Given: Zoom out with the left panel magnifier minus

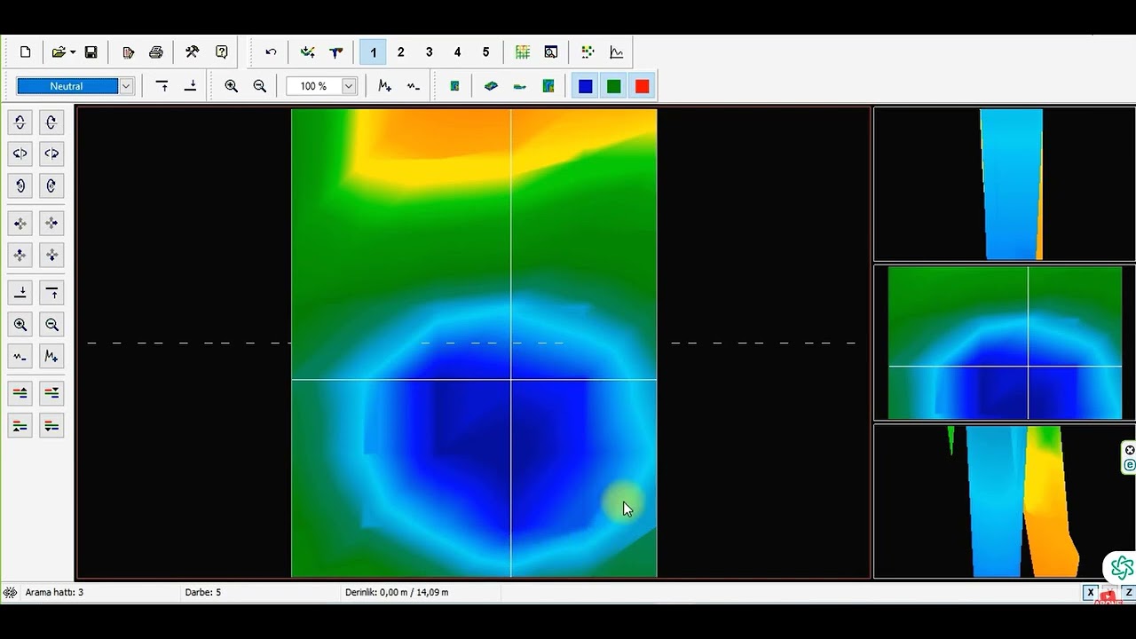Looking at the screenshot, I should (x=51, y=325).
